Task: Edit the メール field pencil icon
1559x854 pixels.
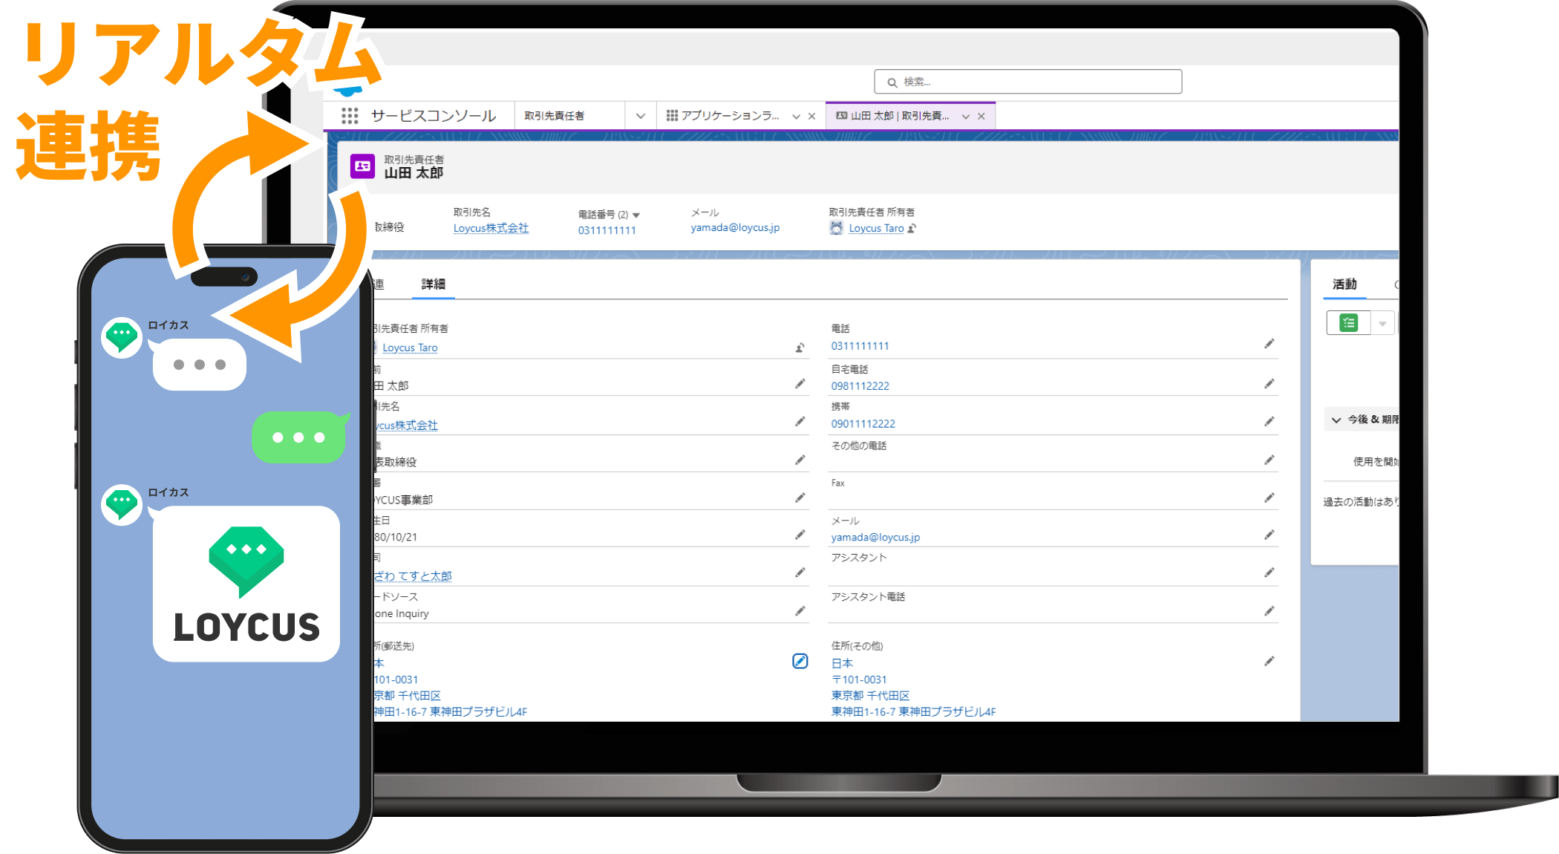Action: click(x=1269, y=535)
